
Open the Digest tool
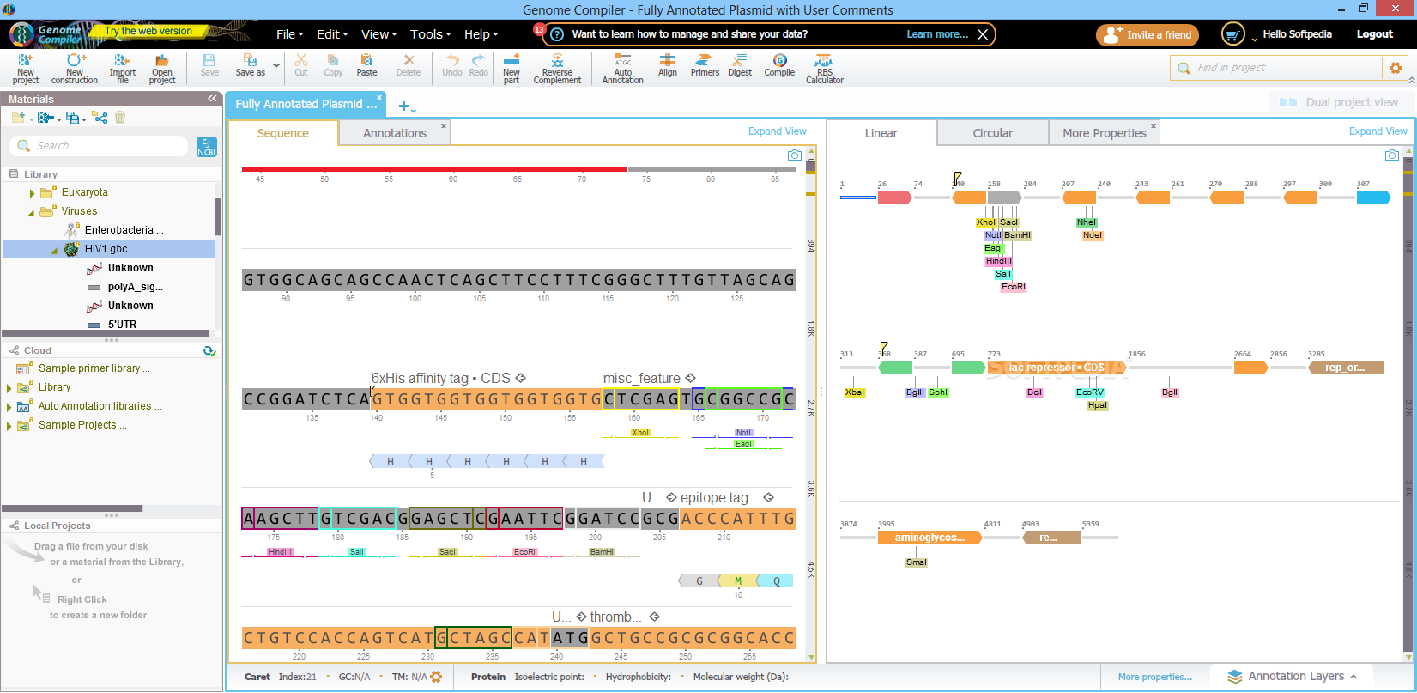(x=740, y=65)
